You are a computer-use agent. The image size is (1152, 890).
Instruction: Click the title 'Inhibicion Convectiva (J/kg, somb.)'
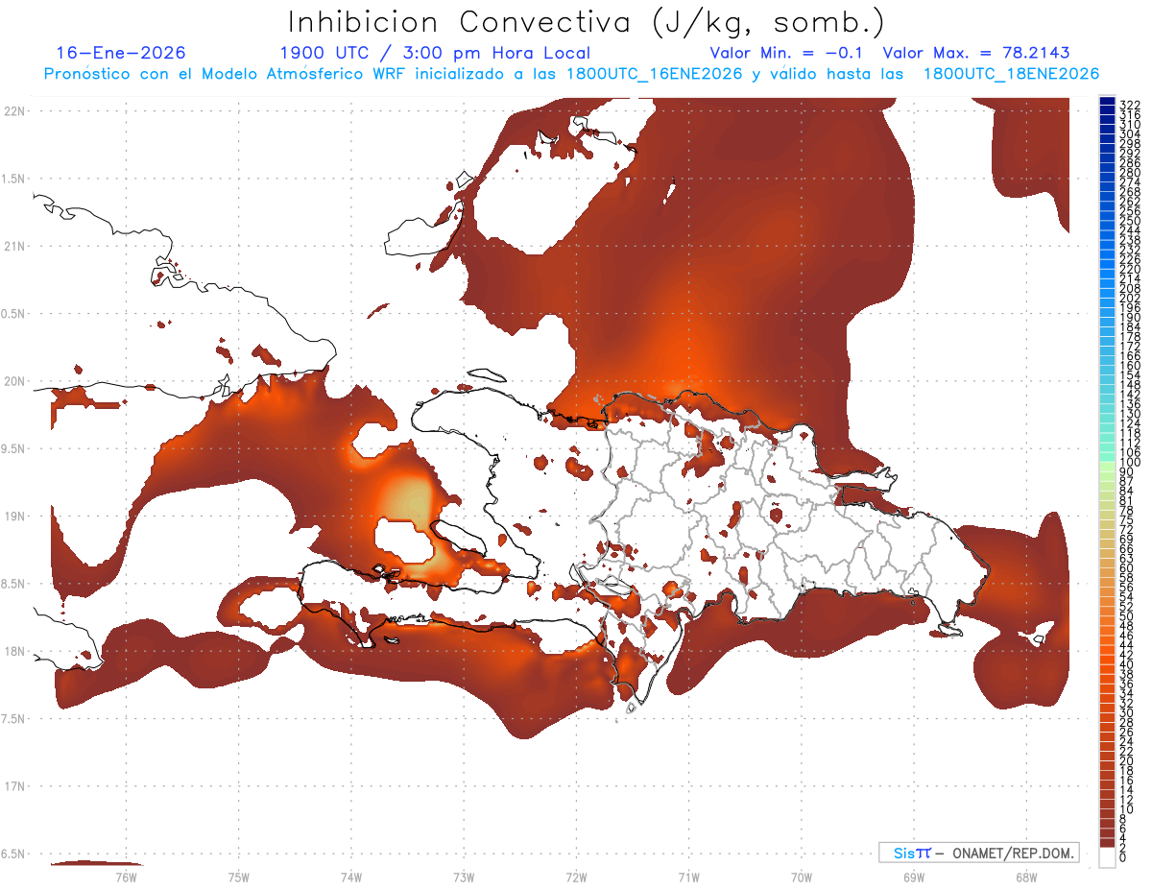tap(586, 23)
